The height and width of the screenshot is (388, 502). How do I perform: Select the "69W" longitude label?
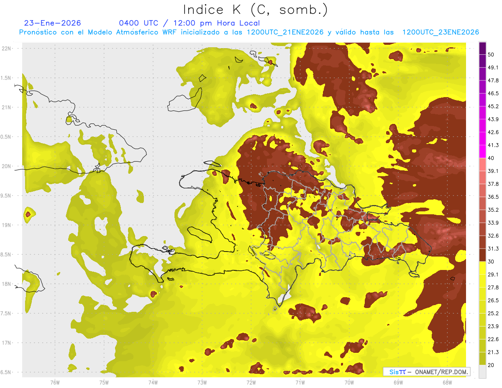pyautogui.click(x=398, y=383)
